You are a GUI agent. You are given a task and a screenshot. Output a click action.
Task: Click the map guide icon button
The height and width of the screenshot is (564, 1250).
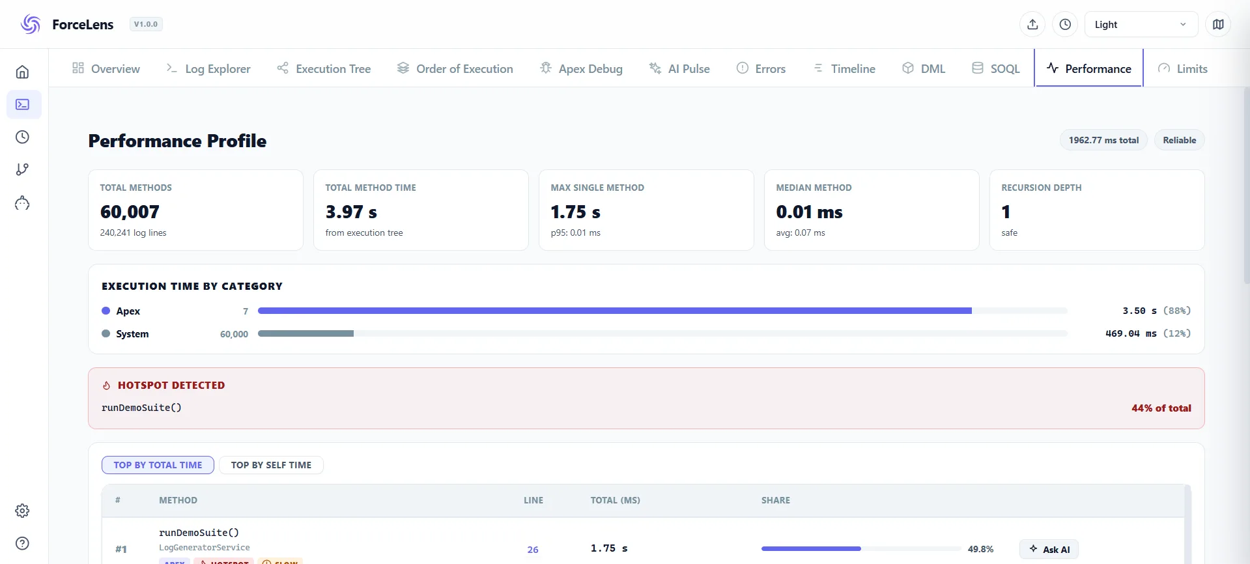tap(1218, 24)
